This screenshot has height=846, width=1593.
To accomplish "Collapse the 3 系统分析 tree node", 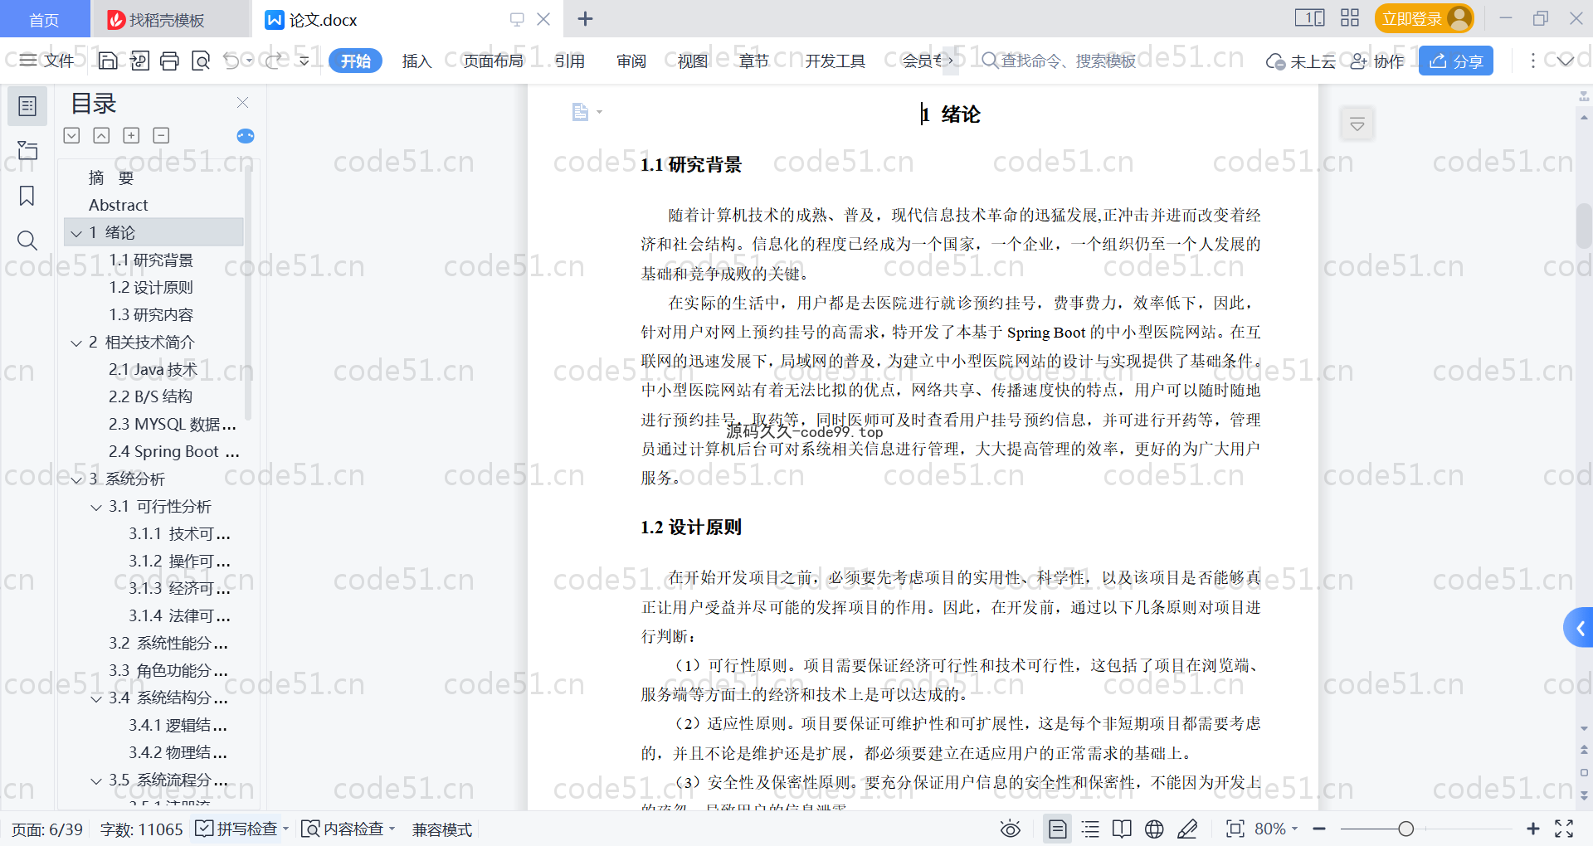I will (76, 479).
